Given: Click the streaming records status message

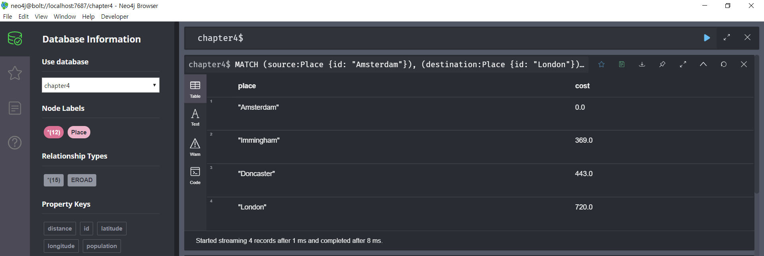Looking at the screenshot, I should 289,241.
